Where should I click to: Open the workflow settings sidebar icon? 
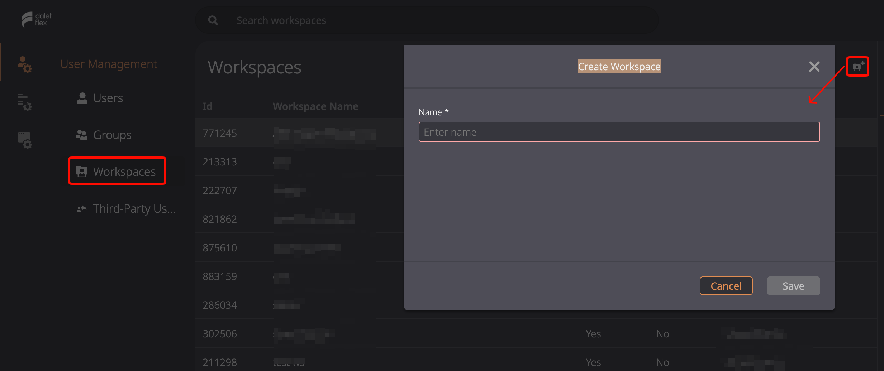coord(25,102)
